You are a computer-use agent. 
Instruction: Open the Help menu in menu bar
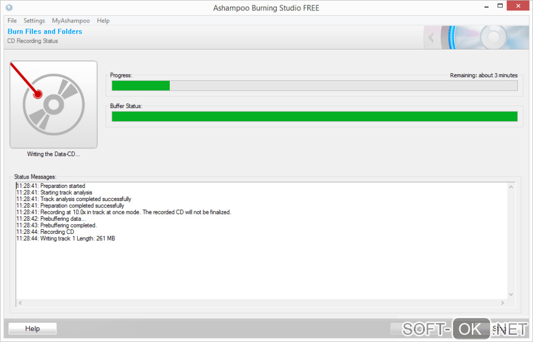point(103,21)
